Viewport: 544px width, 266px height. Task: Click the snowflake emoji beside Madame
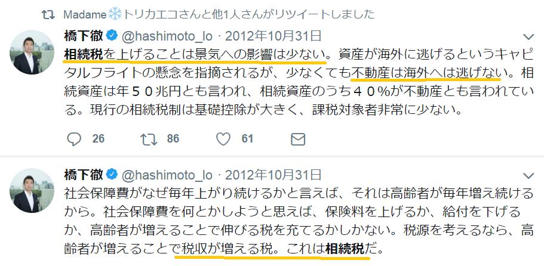click(x=115, y=14)
